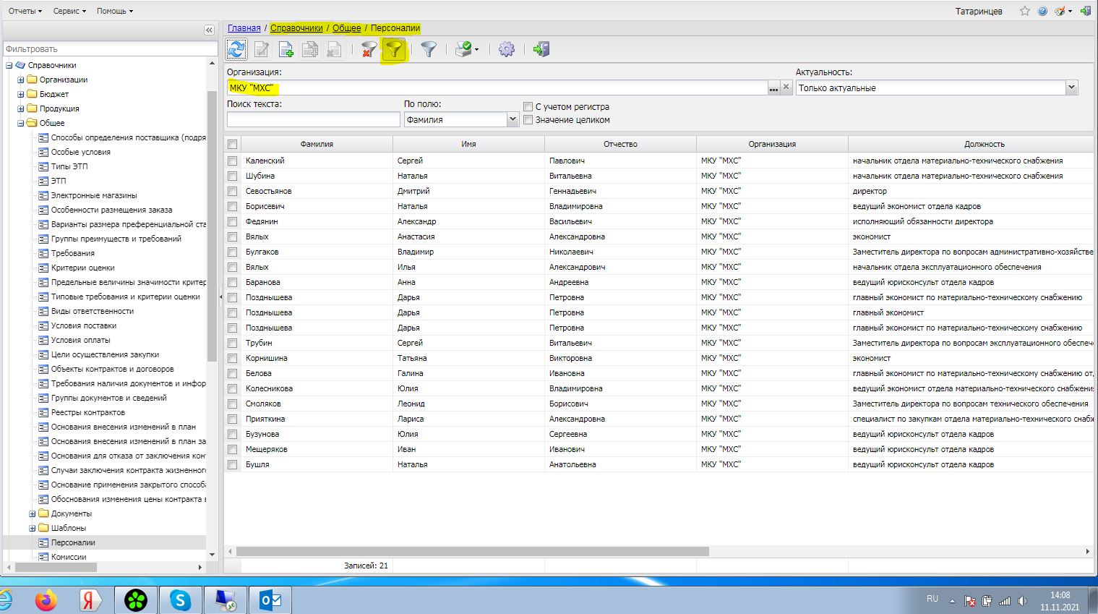This screenshot has width=1098, height=614.
Task: Open the Сервис menu
Action: point(69,11)
